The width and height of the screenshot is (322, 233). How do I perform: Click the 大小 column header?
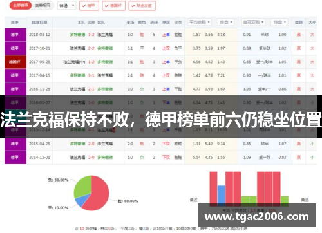pos(312,23)
